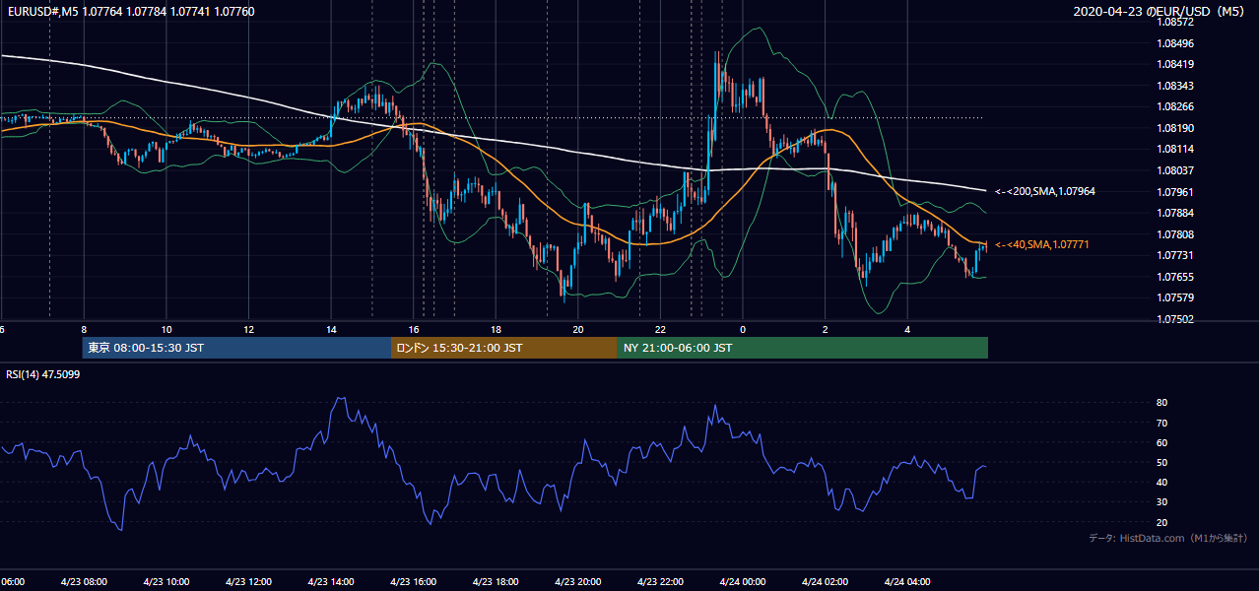Click price axis value 1.08343
Image resolution: width=1259 pixels, height=591 pixels.
pos(1175,86)
